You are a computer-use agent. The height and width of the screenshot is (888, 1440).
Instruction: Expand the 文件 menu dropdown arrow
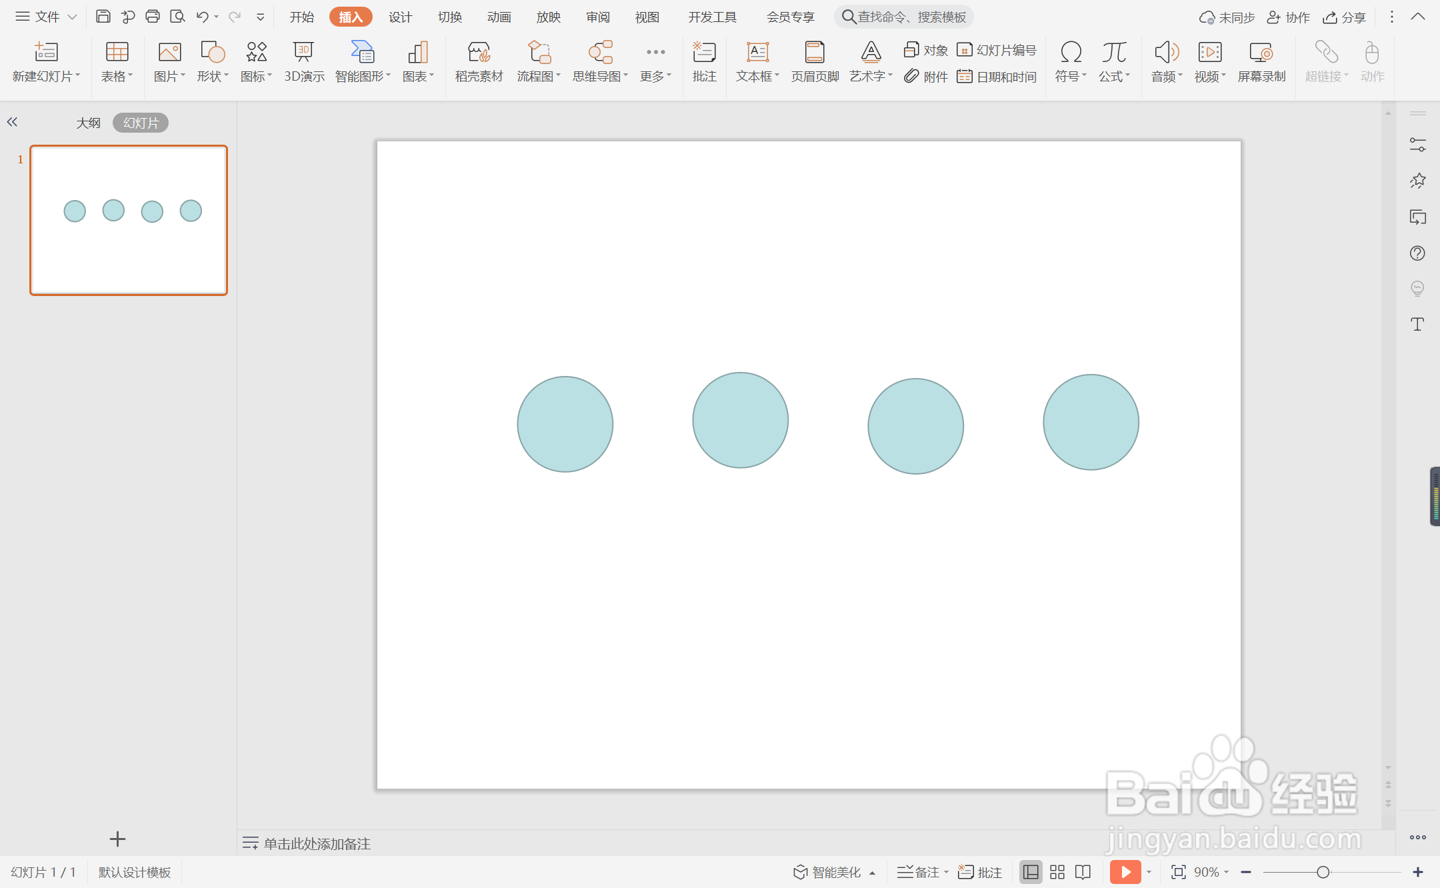click(x=72, y=17)
